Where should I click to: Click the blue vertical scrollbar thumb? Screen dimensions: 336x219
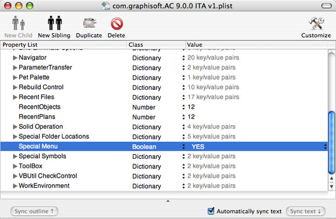(x=331, y=142)
